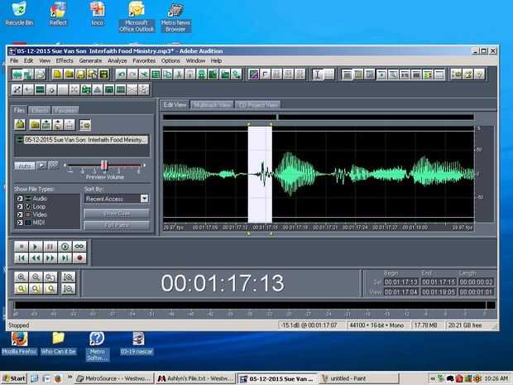Screen dimensions: 513x385
Task: Click the Full Paths button
Action: coord(117,225)
